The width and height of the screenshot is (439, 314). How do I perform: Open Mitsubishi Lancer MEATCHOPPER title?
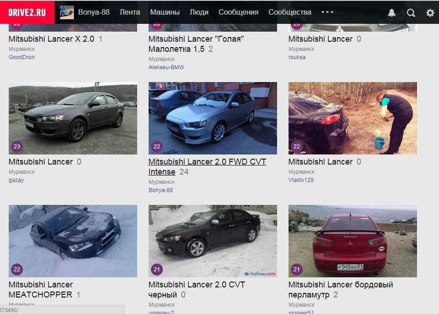tap(40, 290)
